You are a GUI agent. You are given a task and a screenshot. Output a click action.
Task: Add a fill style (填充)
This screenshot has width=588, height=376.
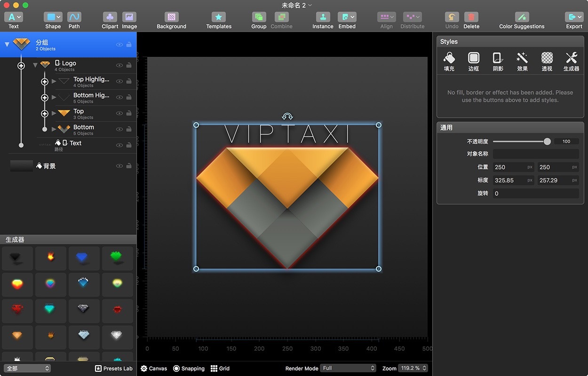click(449, 58)
